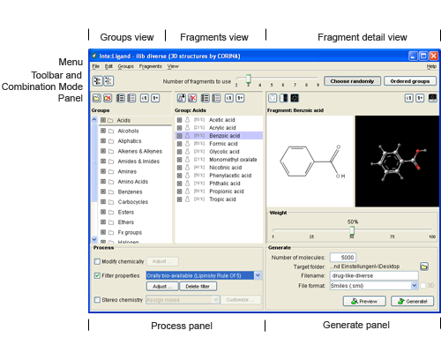This screenshot has height=353, width=441.
Task: Open the Filter properties dropdown list
Action: pyautogui.click(x=258, y=275)
